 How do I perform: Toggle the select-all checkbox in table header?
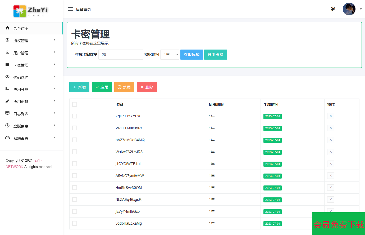[x=75, y=104]
